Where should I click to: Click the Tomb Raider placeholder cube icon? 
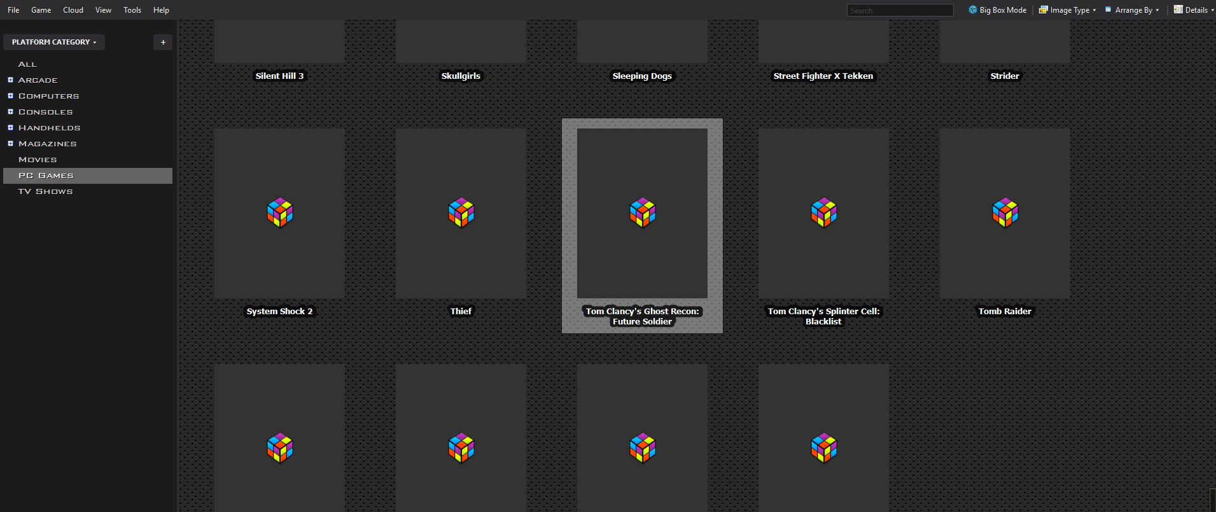(x=1005, y=213)
